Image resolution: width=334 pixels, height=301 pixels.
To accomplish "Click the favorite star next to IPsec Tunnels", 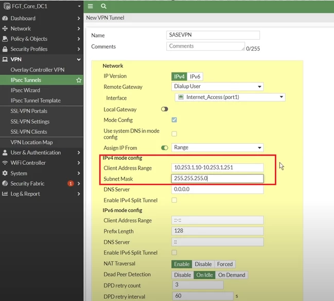I will click(x=79, y=80).
